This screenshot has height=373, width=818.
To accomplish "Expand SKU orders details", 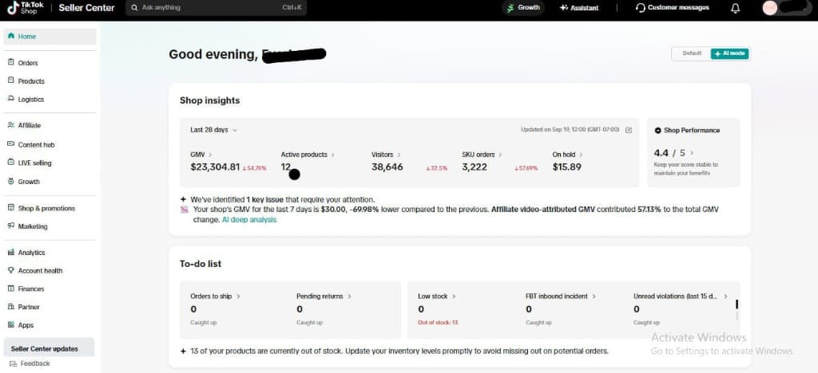I will click(x=500, y=155).
